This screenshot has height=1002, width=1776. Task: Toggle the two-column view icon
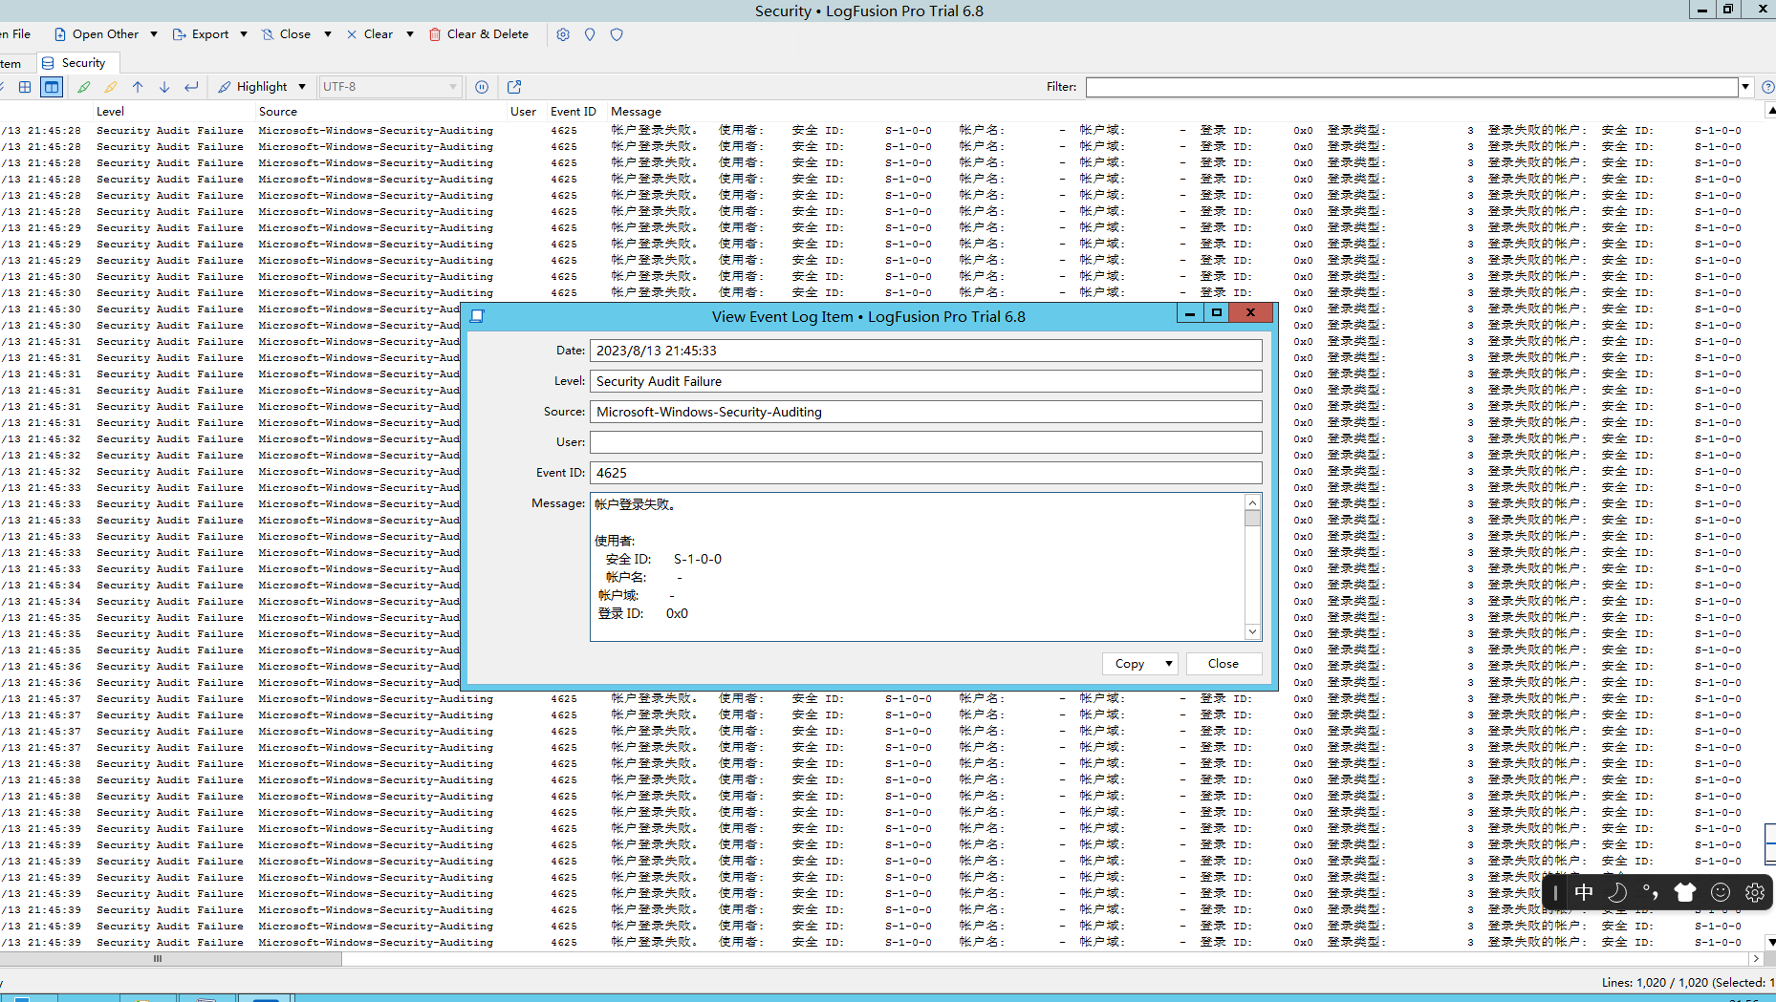point(51,86)
